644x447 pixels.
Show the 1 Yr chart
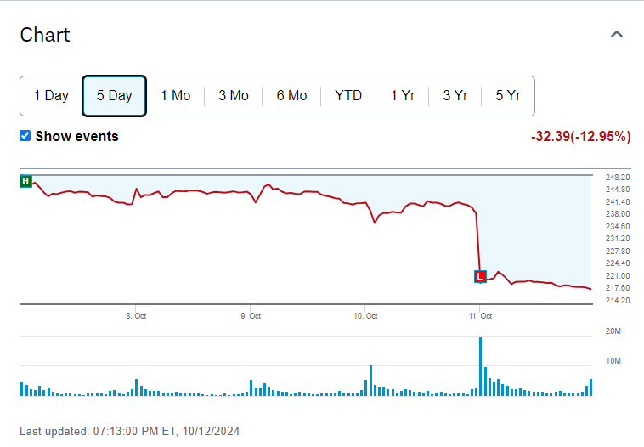403,96
